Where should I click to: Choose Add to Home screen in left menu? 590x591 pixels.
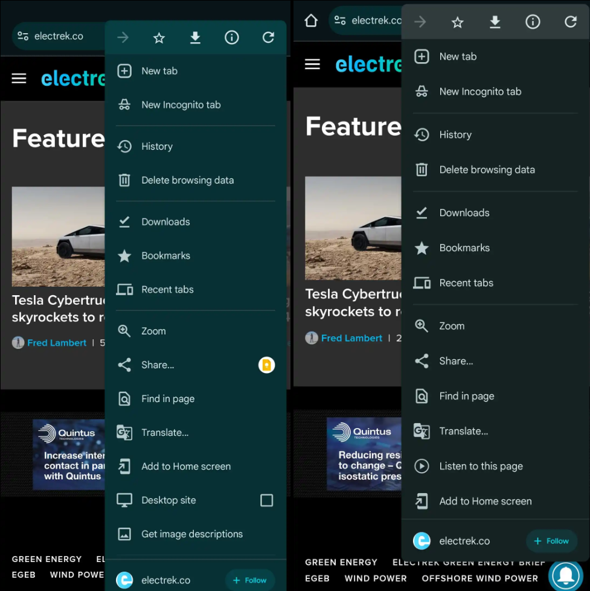(196, 466)
